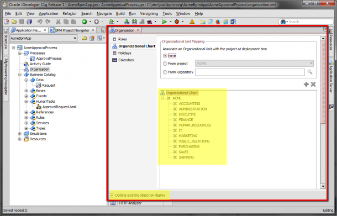Click the Paste toolbar icon

pos(73,22)
